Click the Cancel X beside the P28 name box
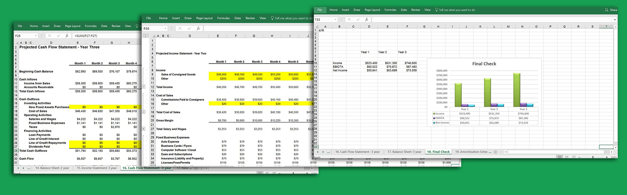Screen dimensions: 627x195 click(x=49, y=36)
